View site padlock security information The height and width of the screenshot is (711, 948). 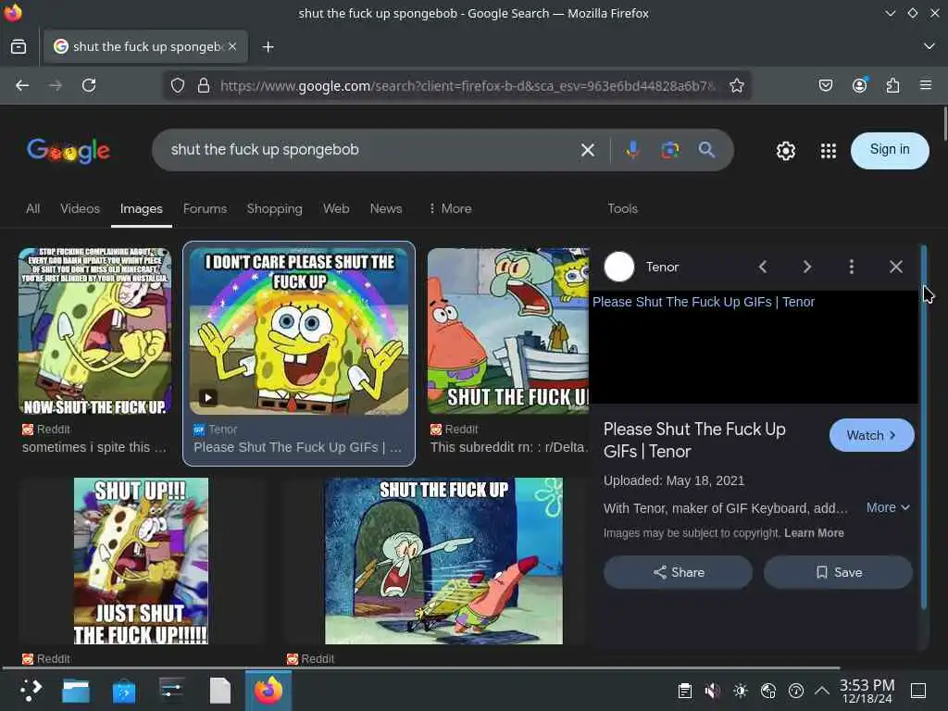[204, 85]
